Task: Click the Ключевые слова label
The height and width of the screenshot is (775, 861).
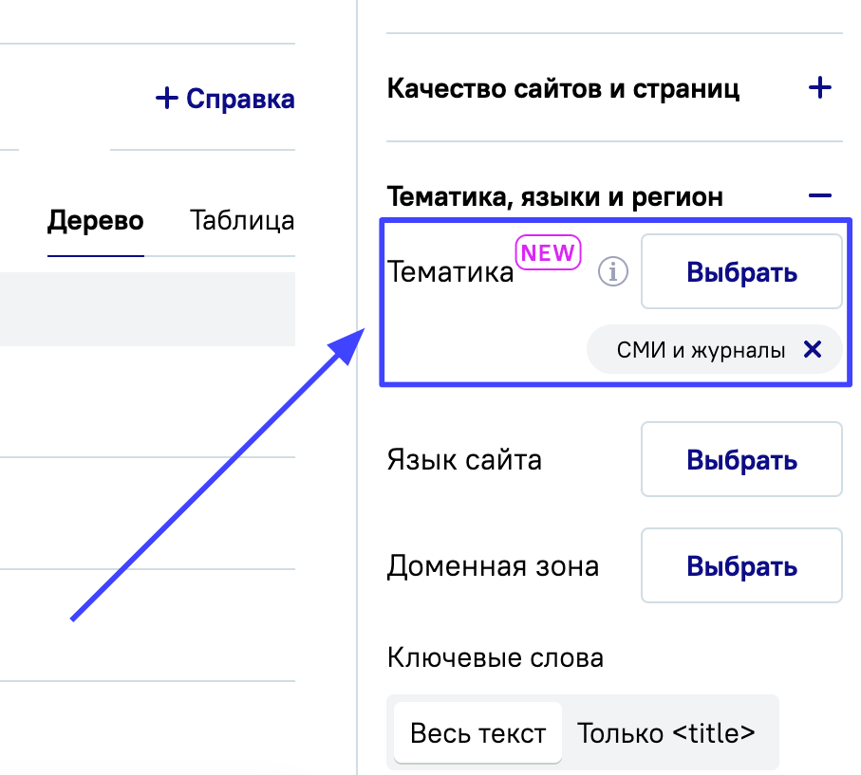Action: coord(495,656)
